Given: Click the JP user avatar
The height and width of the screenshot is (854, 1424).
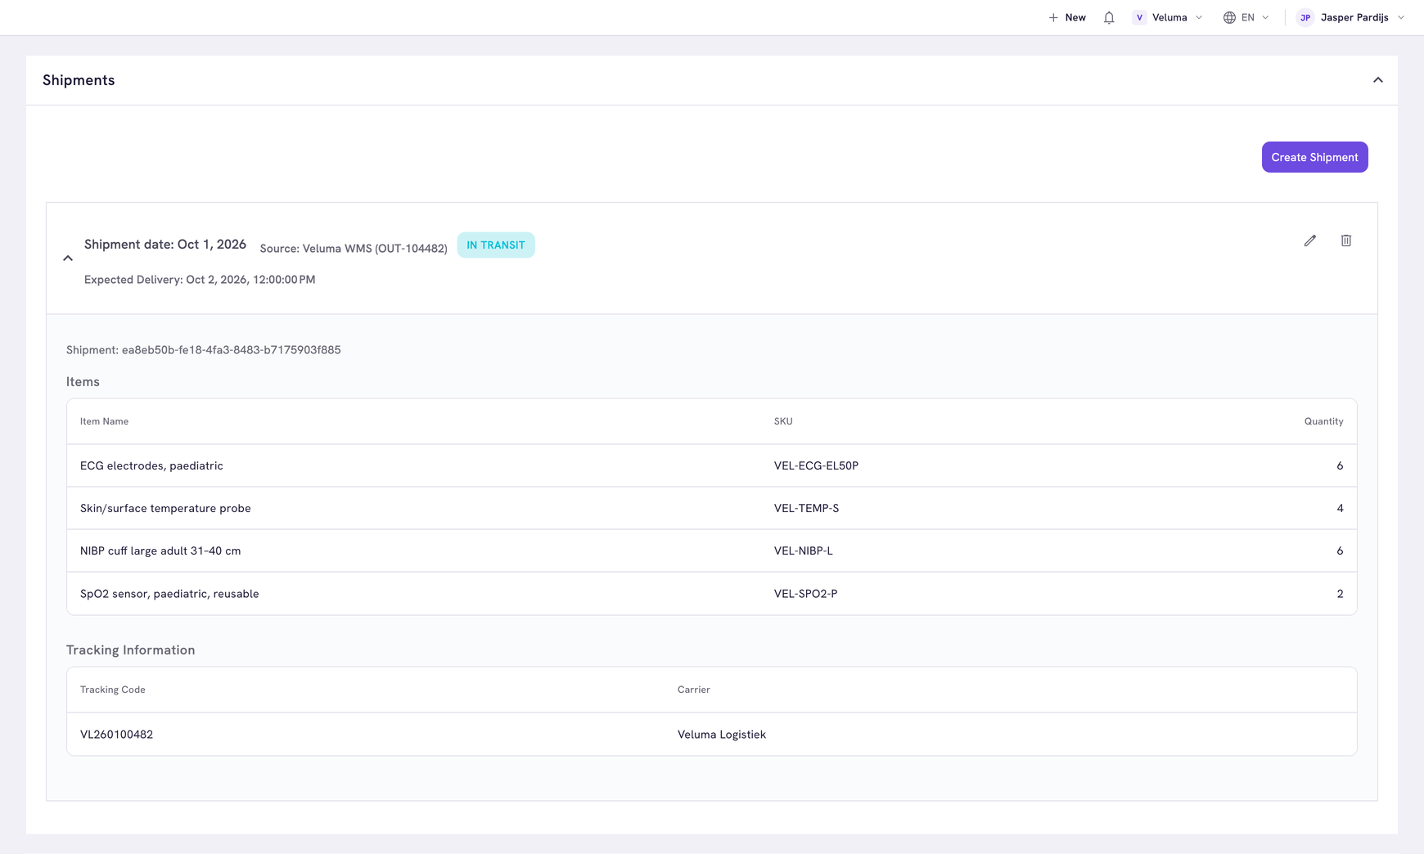Looking at the screenshot, I should click(1305, 17).
